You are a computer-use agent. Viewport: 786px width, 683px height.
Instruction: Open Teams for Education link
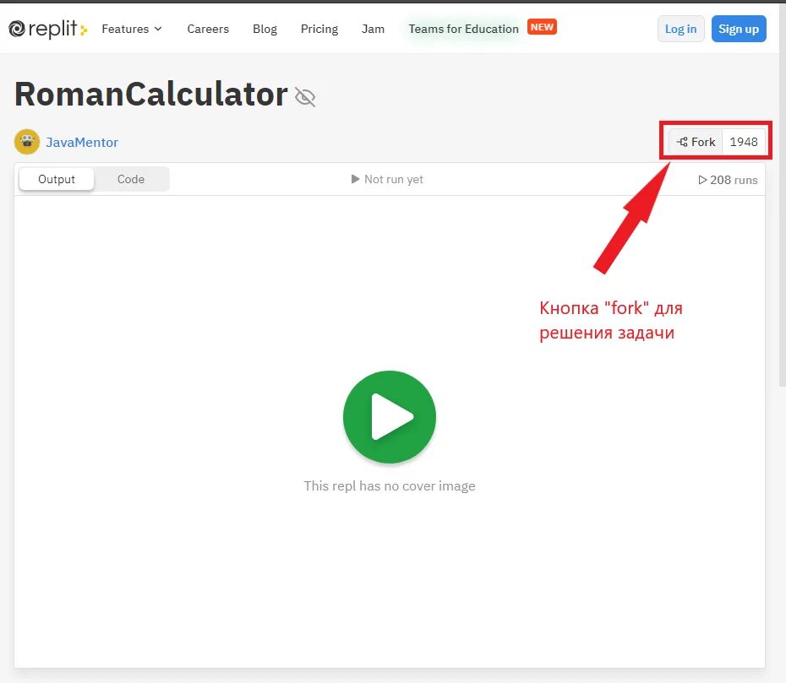463,29
